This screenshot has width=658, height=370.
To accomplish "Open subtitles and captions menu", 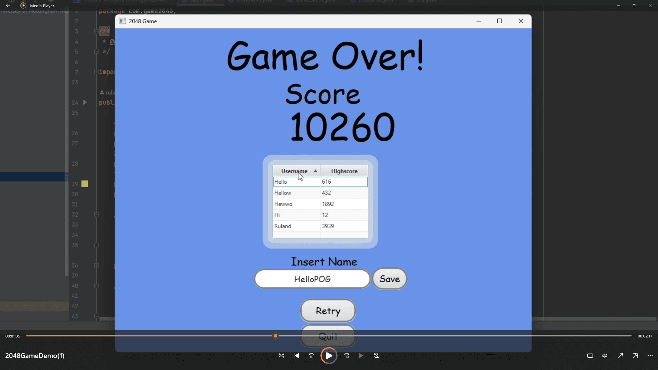I will pos(590,356).
